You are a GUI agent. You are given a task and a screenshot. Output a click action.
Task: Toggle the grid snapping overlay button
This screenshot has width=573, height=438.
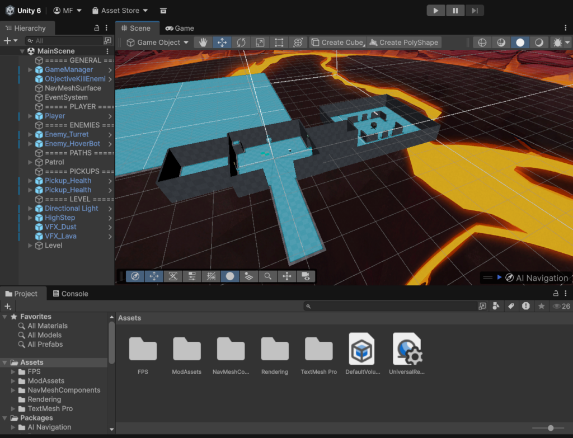(211, 276)
